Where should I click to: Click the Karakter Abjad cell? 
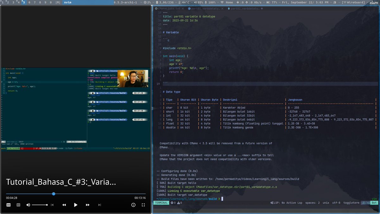234,108
